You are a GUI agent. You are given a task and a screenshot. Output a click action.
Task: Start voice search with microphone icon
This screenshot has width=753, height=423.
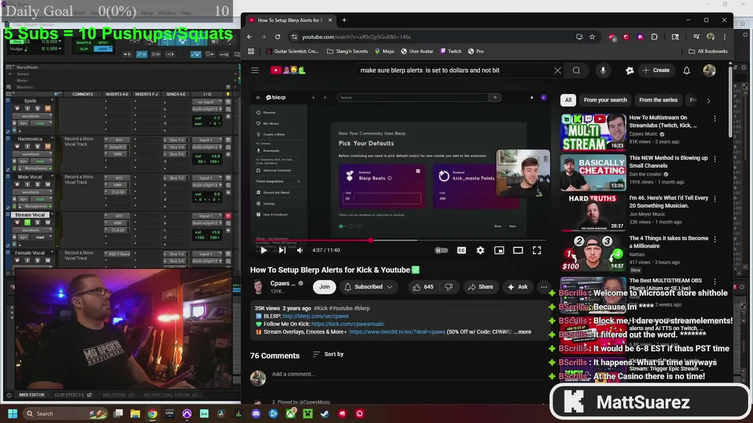[603, 70]
